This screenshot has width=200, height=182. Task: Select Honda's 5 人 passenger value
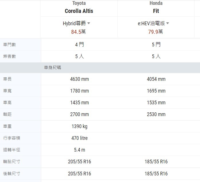click(x=156, y=56)
